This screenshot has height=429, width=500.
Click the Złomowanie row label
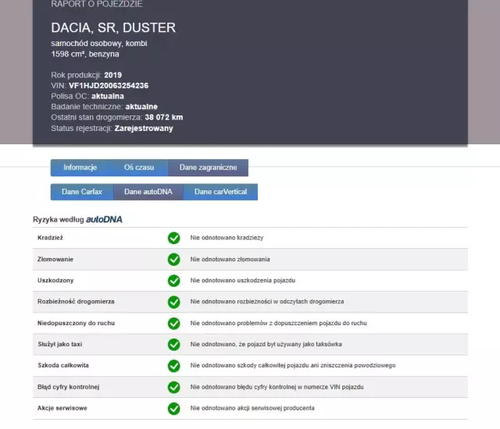(55, 259)
